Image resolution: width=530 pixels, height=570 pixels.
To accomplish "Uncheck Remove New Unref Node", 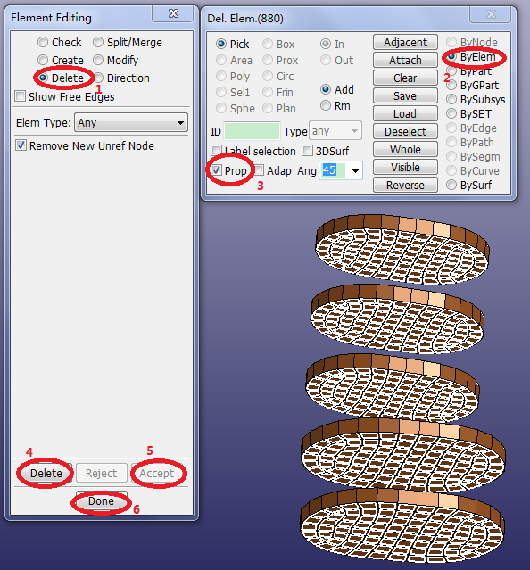I will click(21, 145).
